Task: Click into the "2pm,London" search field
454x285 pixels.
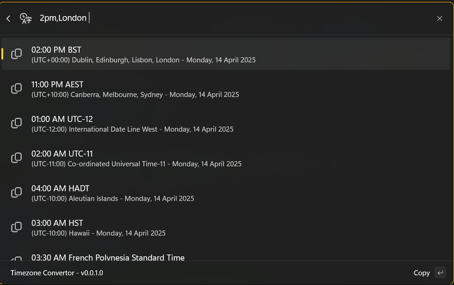Action: pyautogui.click(x=231, y=18)
